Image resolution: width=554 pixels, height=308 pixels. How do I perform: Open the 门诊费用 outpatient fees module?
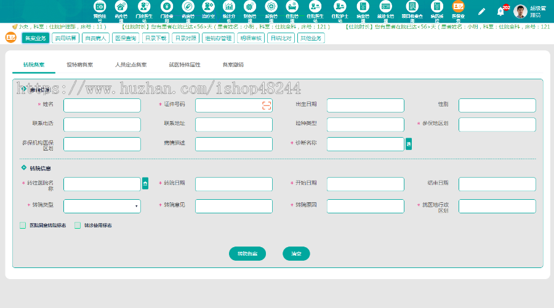click(x=167, y=11)
